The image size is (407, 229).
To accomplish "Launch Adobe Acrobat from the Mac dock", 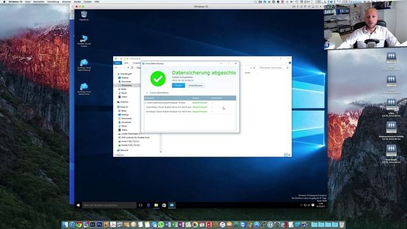I will 113,225.
